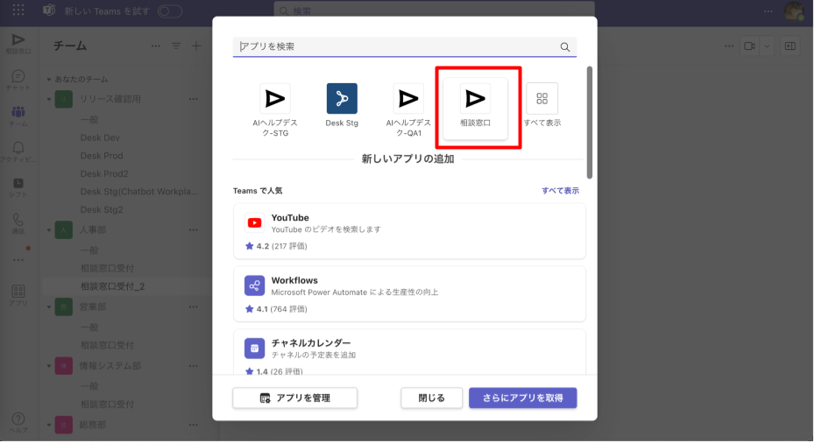Select the 相談窓口受付_2 channel
The width and height of the screenshot is (815, 443).
[x=113, y=286]
